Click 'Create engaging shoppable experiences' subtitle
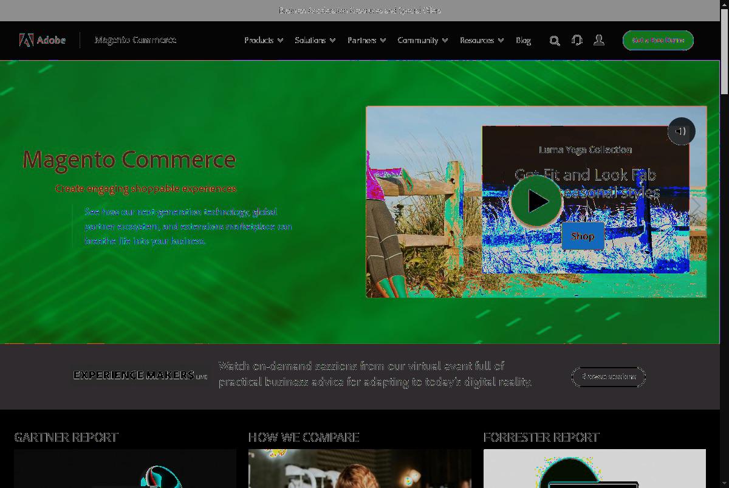729x488 pixels. tap(146, 188)
